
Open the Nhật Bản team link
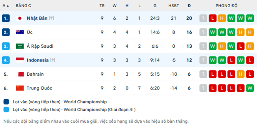click(x=37, y=18)
